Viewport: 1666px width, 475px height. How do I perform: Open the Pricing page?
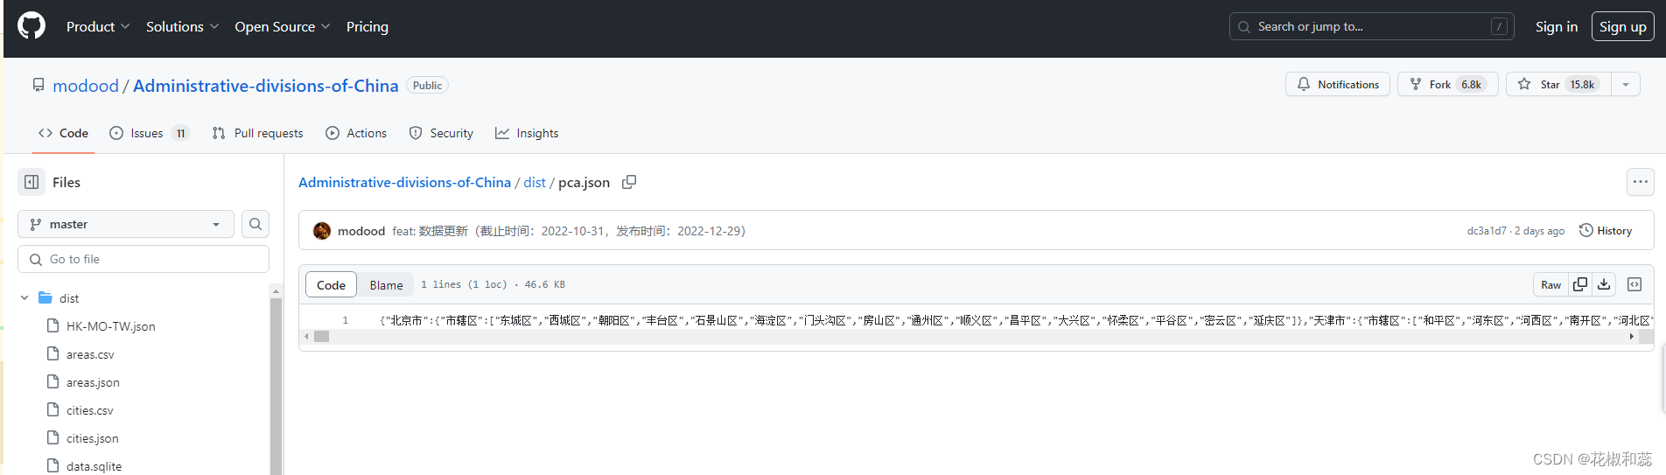[x=367, y=27]
